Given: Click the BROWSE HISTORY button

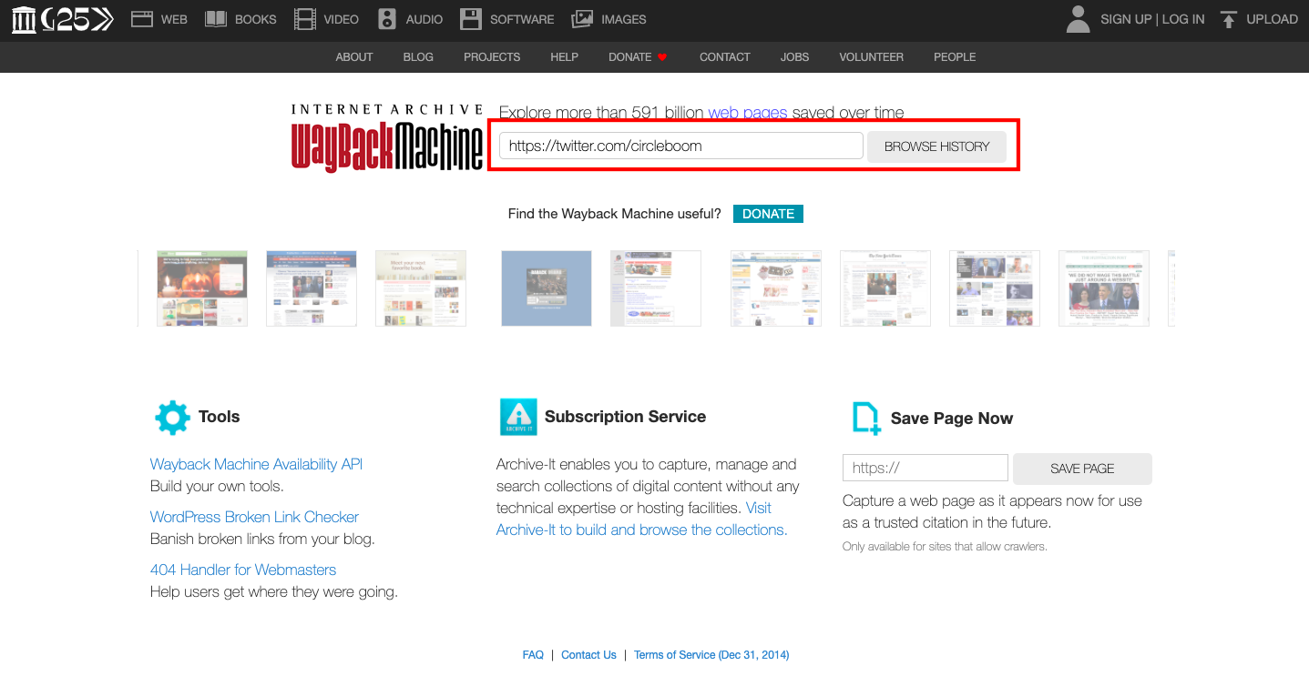Looking at the screenshot, I should coord(936,146).
